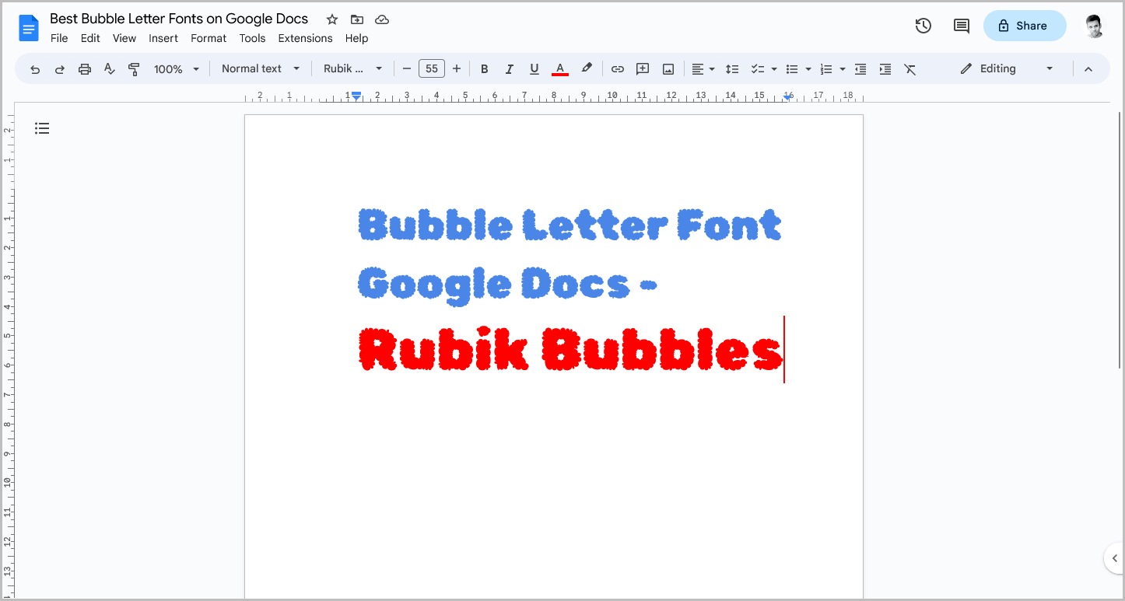This screenshot has width=1125, height=601.
Task: Toggle bold formatting
Action: coord(484,69)
